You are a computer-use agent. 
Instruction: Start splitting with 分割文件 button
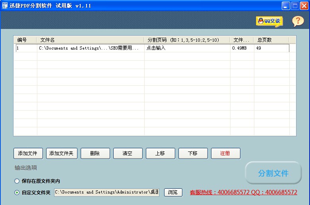pyautogui.click(x=273, y=173)
